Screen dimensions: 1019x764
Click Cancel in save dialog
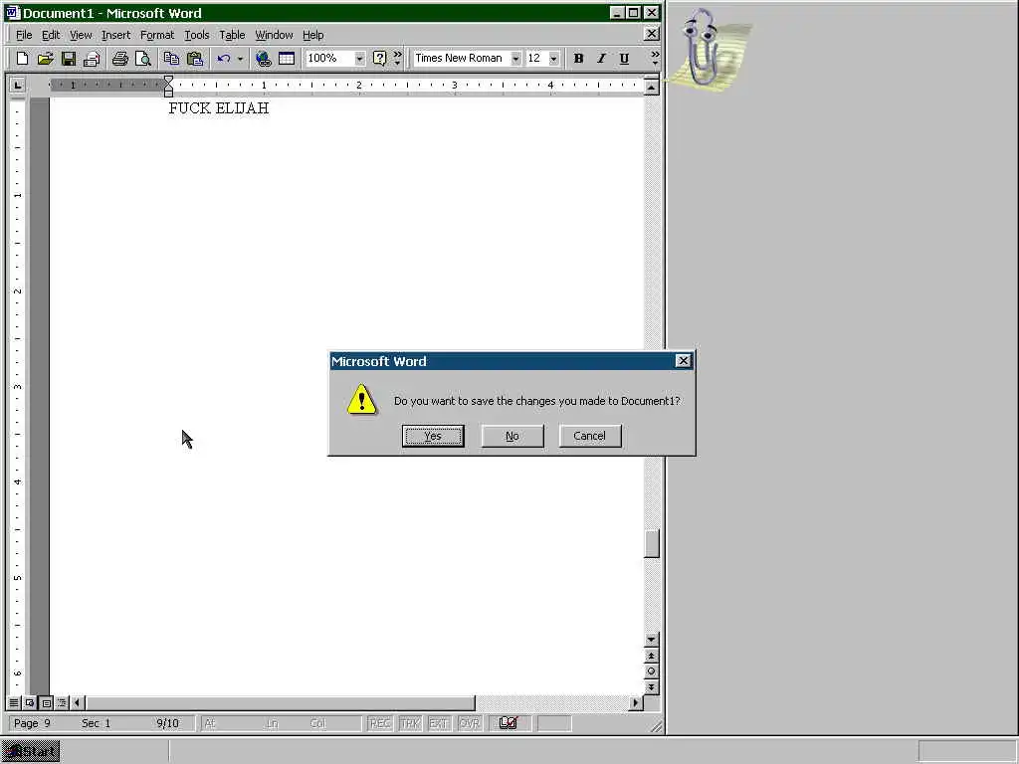click(x=590, y=436)
